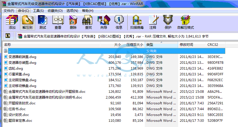238x127 pixels.
Task: Open the Favorites (收藏夹) menu
Action: tap(55, 11)
